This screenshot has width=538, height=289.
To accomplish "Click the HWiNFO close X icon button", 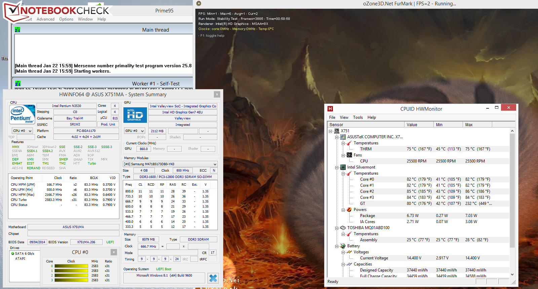I will [213, 278].
